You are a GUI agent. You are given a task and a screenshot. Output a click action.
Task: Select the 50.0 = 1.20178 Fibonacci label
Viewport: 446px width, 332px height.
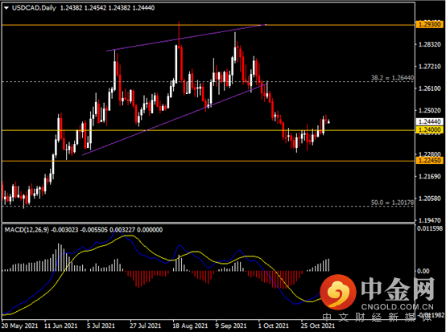point(392,203)
